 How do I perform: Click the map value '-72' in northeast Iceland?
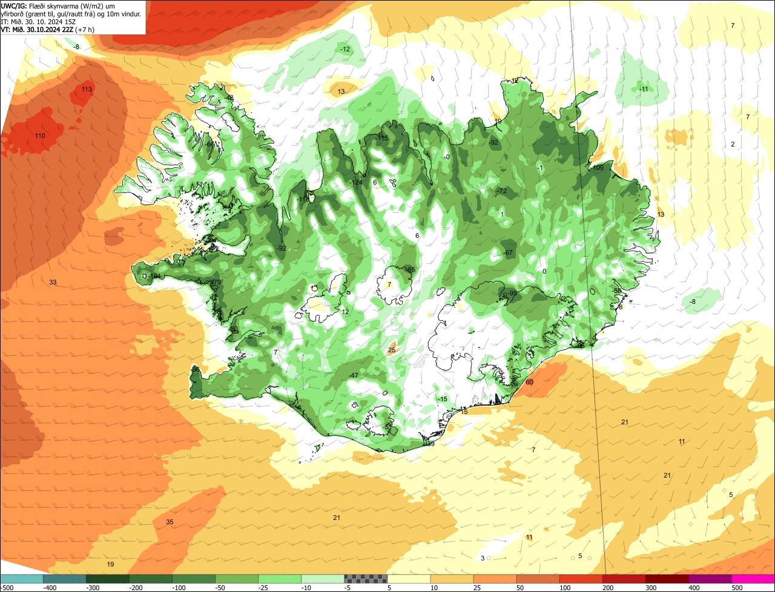[x=501, y=191]
